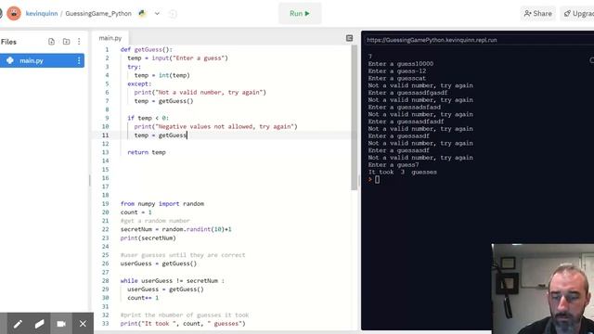Toggle the camera recording icon
The width and height of the screenshot is (594, 334).
click(61, 324)
